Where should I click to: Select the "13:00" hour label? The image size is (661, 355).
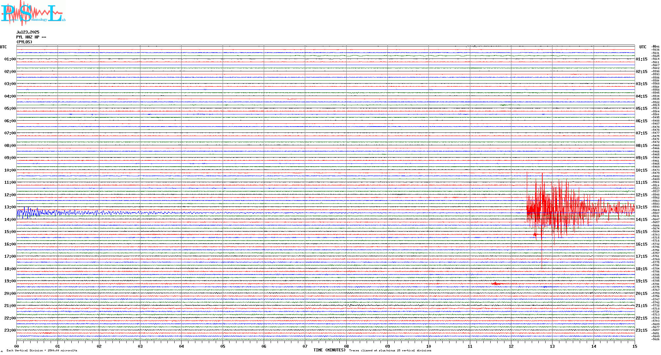pos(10,207)
